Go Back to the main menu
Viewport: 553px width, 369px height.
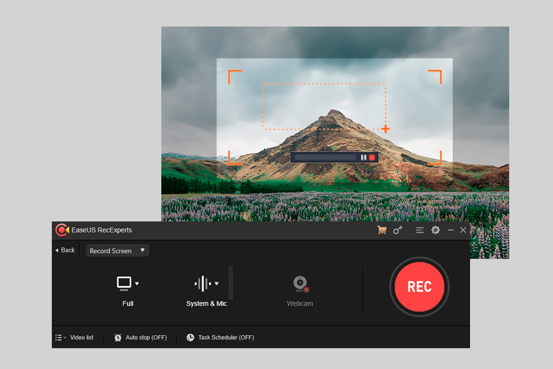click(x=65, y=250)
